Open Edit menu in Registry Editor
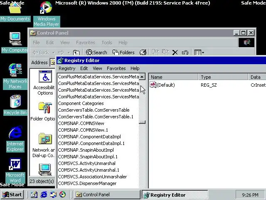 pos(84,68)
